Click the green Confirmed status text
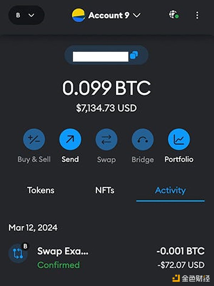Viewport: 214px width, 286px height. (58, 265)
